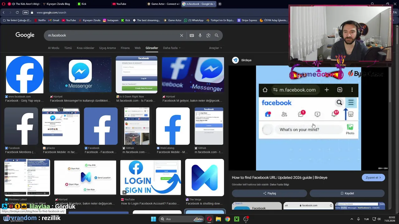This screenshot has height=224, width=399.
Task: Expand the system tray hidden icons chevron
Action: pyautogui.click(x=352, y=219)
